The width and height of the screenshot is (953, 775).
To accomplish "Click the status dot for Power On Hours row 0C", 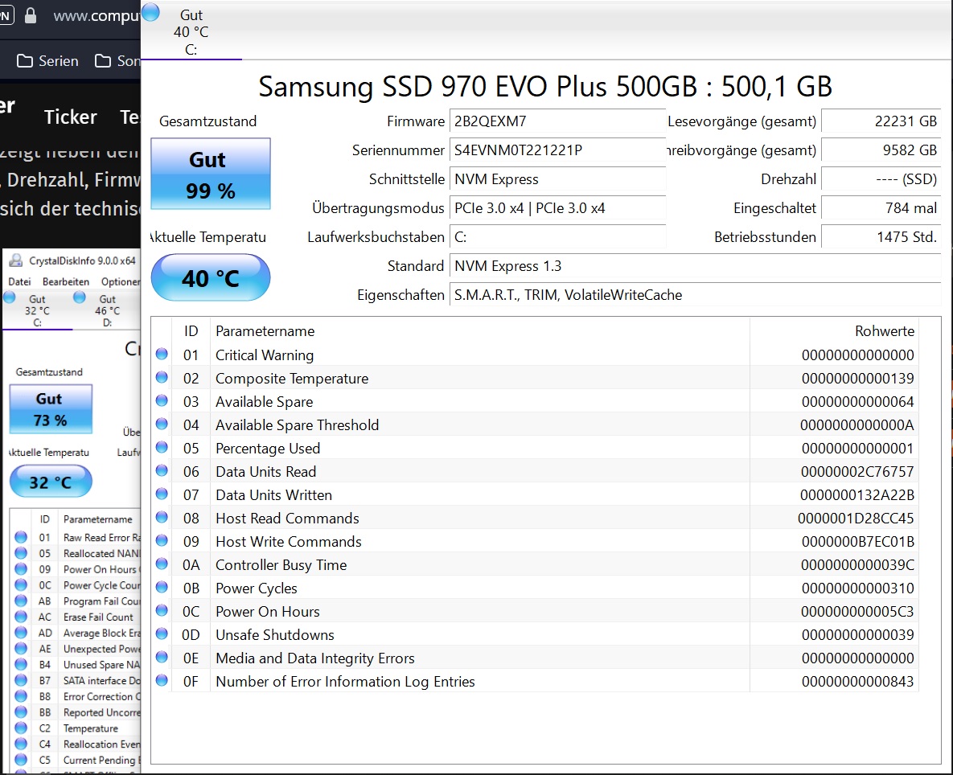I will 162,611.
